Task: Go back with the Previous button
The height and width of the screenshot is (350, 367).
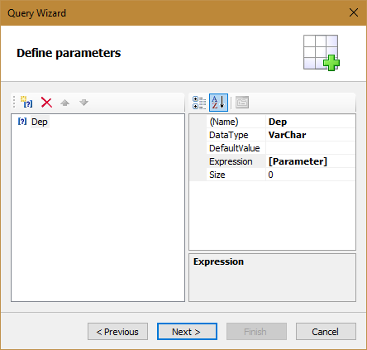Action: point(117,332)
